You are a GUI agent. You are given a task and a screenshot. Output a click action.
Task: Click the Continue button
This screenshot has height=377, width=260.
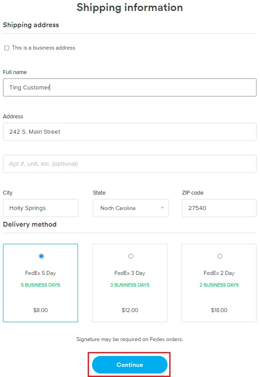coord(130,364)
